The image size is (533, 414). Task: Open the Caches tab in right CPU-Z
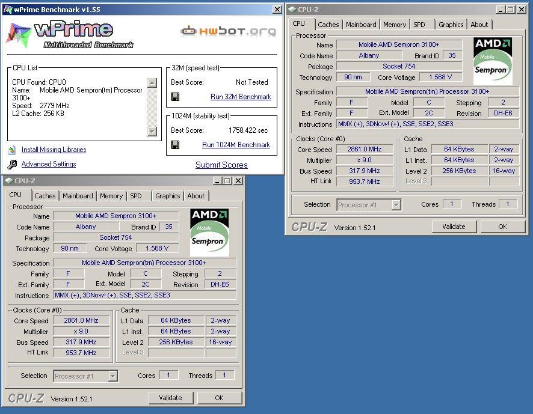click(328, 25)
